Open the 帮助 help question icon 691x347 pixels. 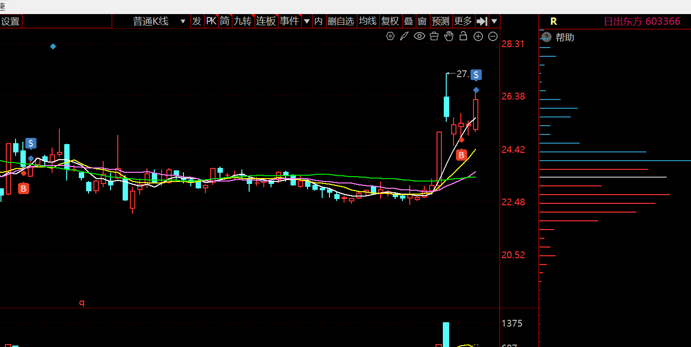pyautogui.click(x=546, y=37)
